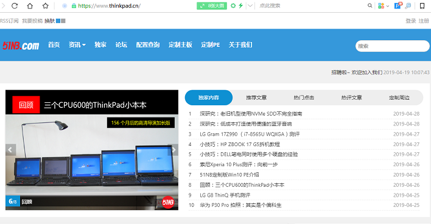
Task: Show next slide with the right carousel arrow
Action: click(173, 150)
